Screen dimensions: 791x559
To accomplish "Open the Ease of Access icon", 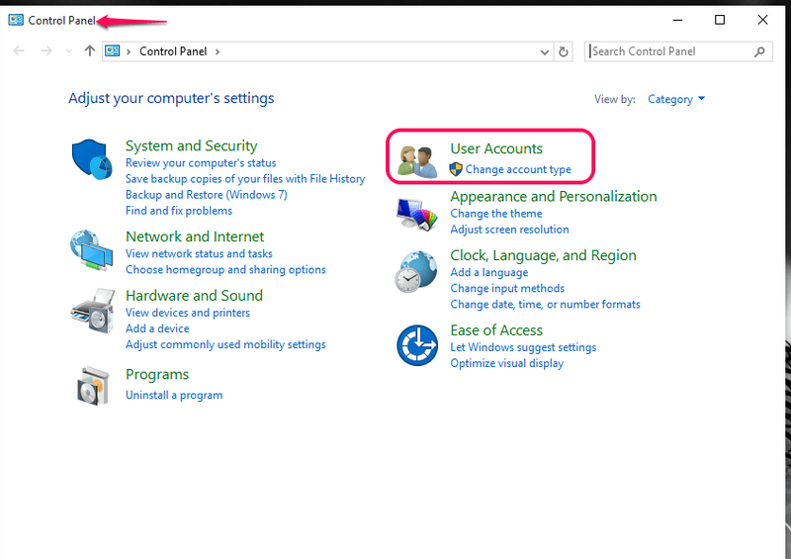I will [x=417, y=345].
